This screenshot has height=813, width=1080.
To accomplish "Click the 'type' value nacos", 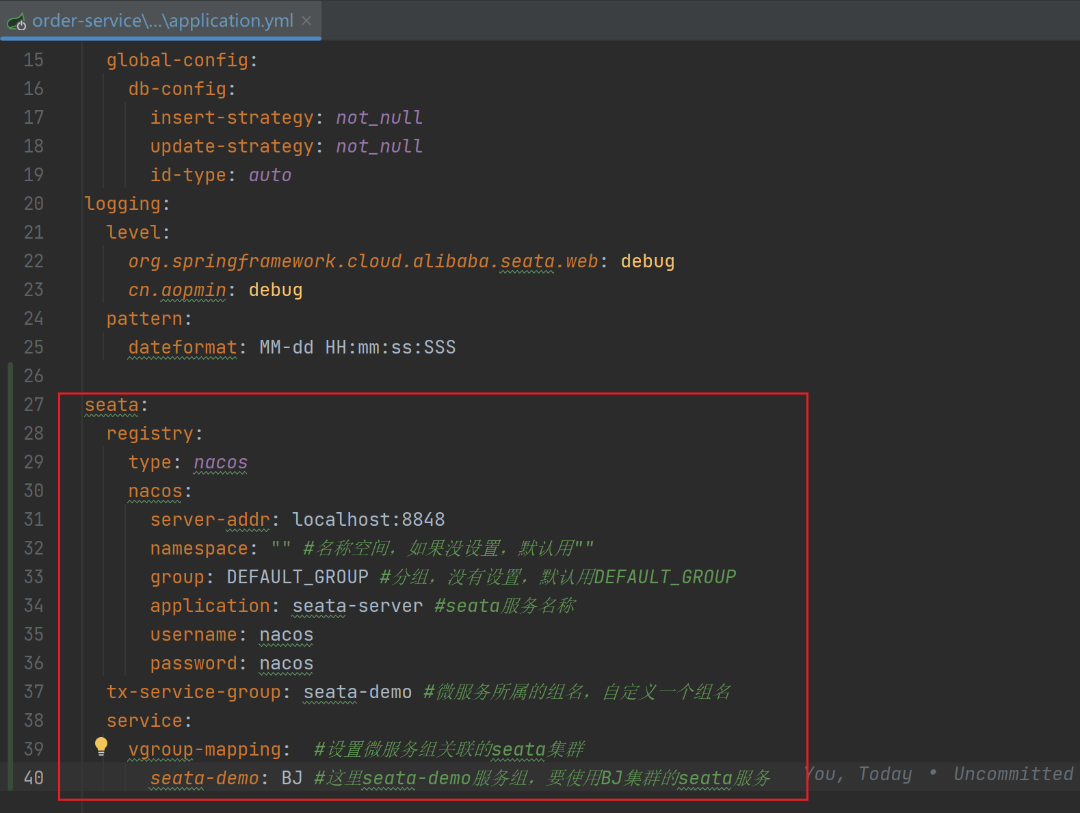I will (x=220, y=462).
